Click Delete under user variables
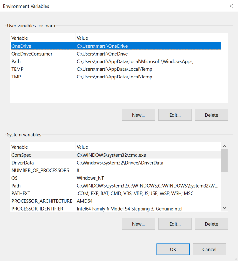The width and height of the screenshot is (238, 261). [211, 115]
